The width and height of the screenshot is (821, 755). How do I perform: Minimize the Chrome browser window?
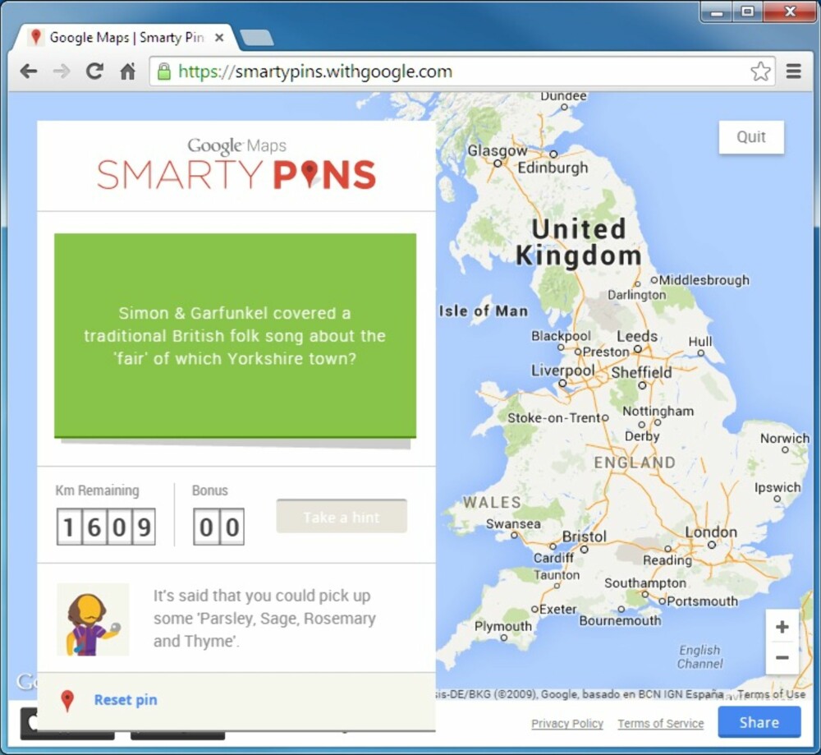[717, 12]
